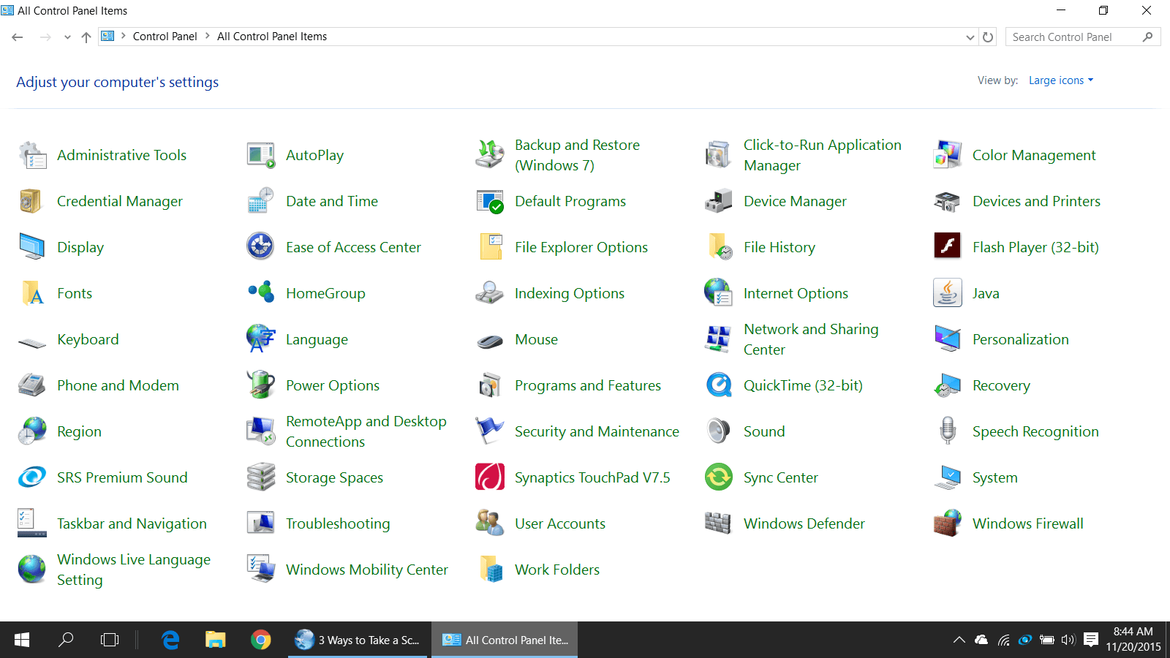
Task: Open the Personalization link
Action: tap(1021, 339)
